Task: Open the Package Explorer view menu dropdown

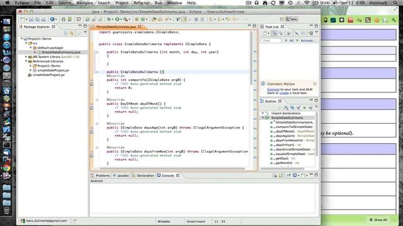Action: click(86, 32)
